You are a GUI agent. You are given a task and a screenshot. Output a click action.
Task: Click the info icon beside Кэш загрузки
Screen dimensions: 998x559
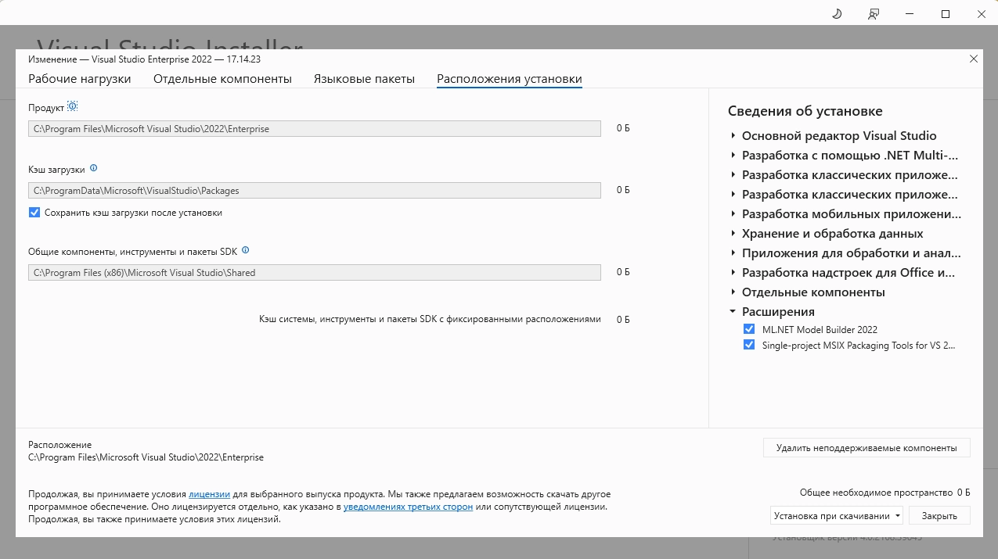tap(94, 168)
